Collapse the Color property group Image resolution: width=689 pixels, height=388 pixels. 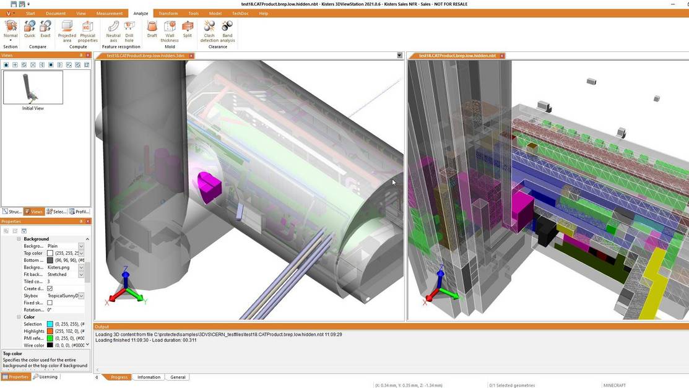tap(19, 317)
